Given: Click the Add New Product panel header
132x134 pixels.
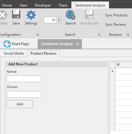Looking at the screenshot, I should [x=56, y=64].
